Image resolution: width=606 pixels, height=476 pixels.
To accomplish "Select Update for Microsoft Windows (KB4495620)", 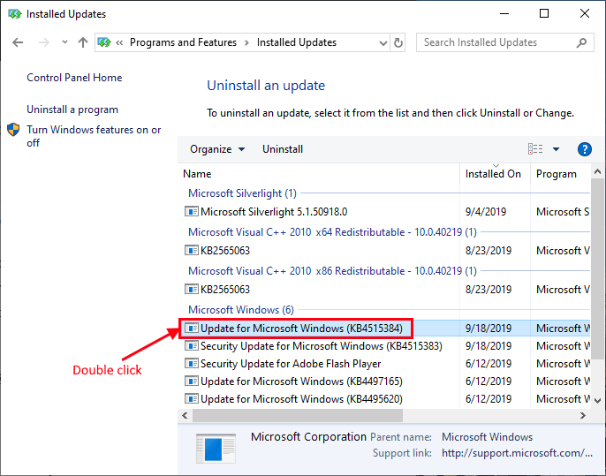I will point(301,399).
